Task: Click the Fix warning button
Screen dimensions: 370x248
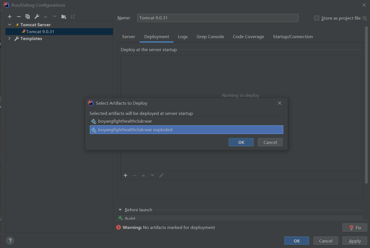Action: click(x=355, y=228)
